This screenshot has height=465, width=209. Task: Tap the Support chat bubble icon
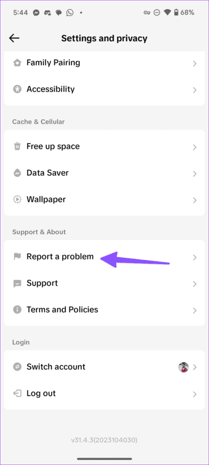click(x=17, y=283)
